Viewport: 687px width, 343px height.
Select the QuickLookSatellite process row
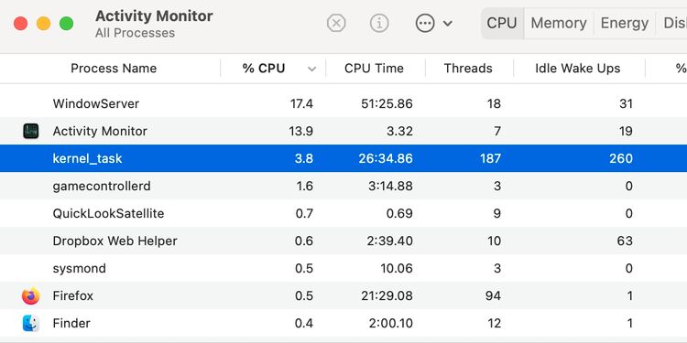(343, 213)
